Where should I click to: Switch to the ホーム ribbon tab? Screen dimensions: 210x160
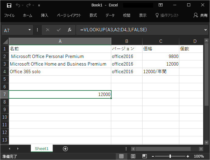[27, 15]
